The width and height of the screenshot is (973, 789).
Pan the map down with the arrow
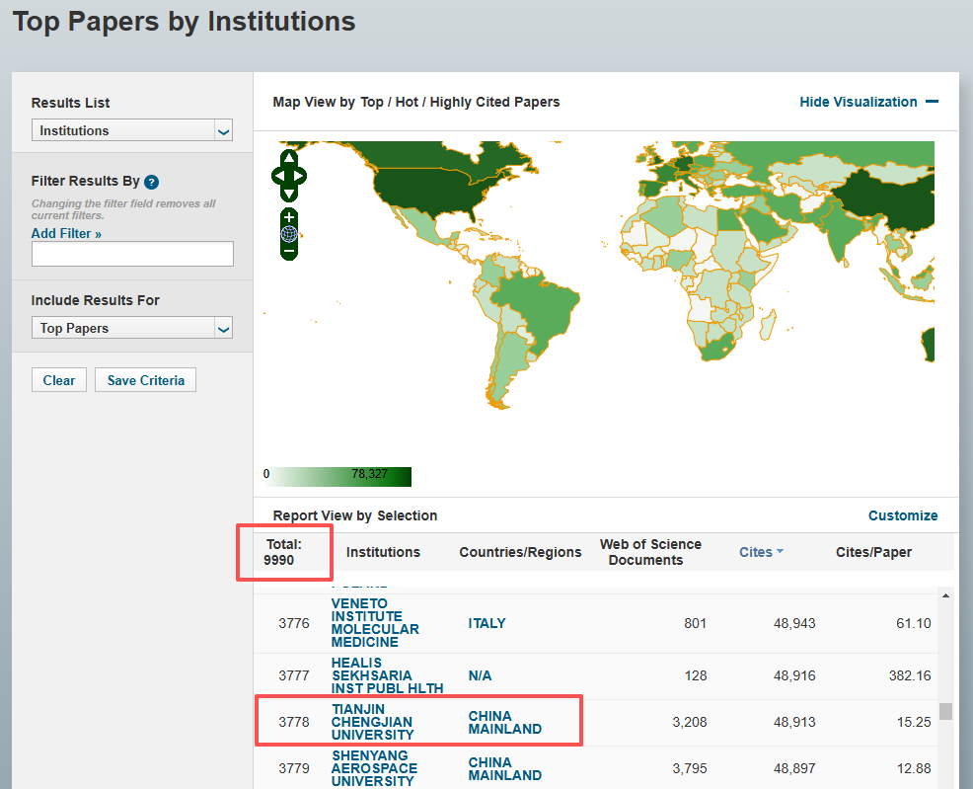coord(288,195)
